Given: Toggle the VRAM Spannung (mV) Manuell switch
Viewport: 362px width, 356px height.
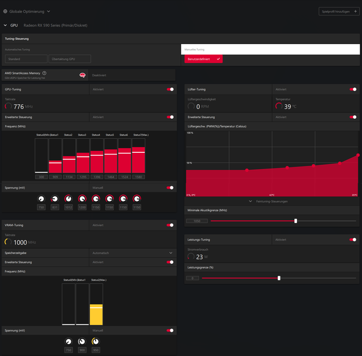Looking at the screenshot, I should click(170, 331).
